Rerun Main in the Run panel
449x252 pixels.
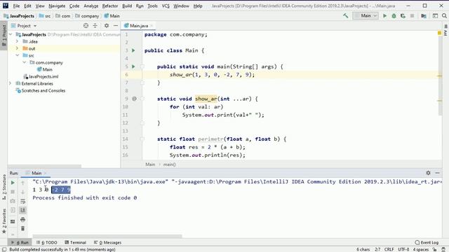point(13,183)
